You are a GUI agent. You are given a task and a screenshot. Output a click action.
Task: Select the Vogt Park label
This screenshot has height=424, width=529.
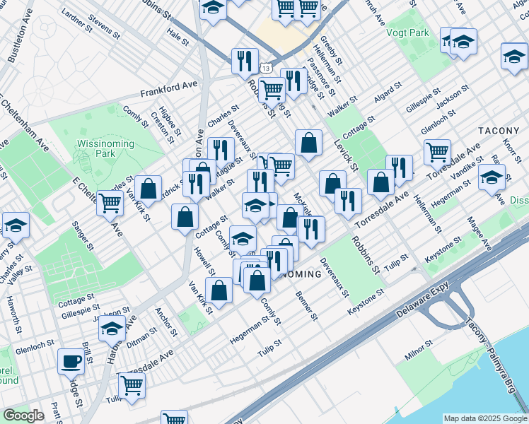pos(407,33)
